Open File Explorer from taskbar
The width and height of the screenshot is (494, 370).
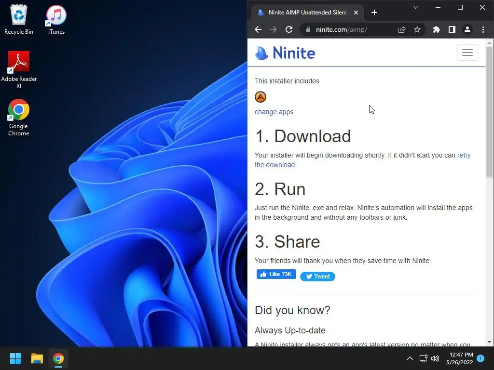point(37,358)
